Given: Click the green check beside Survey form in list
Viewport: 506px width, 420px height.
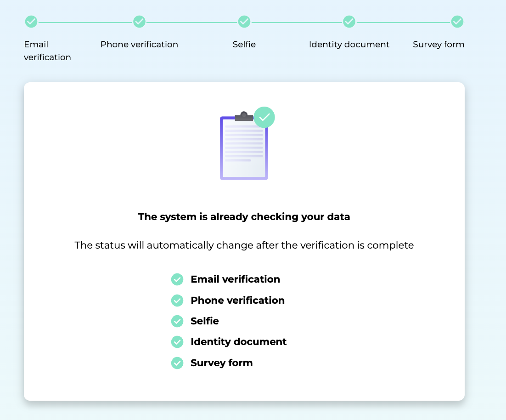Looking at the screenshot, I should click(177, 363).
